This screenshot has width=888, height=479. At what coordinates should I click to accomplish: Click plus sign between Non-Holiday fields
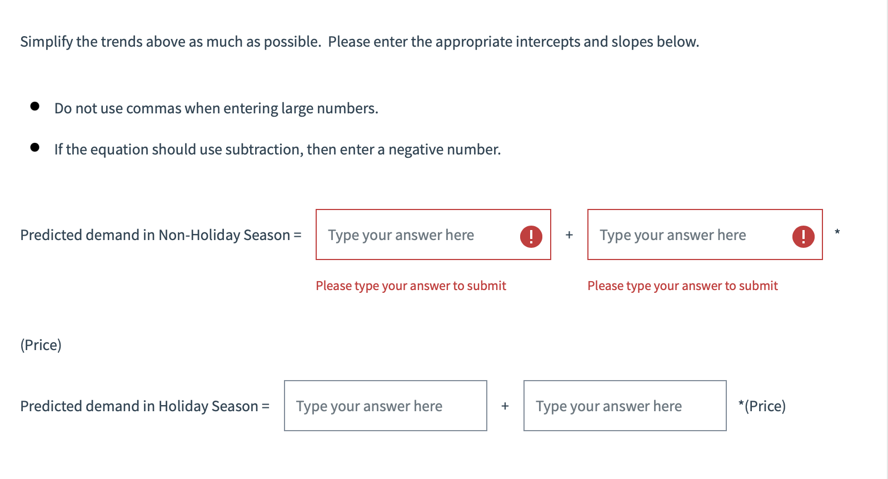pyautogui.click(x=569, y=235)
